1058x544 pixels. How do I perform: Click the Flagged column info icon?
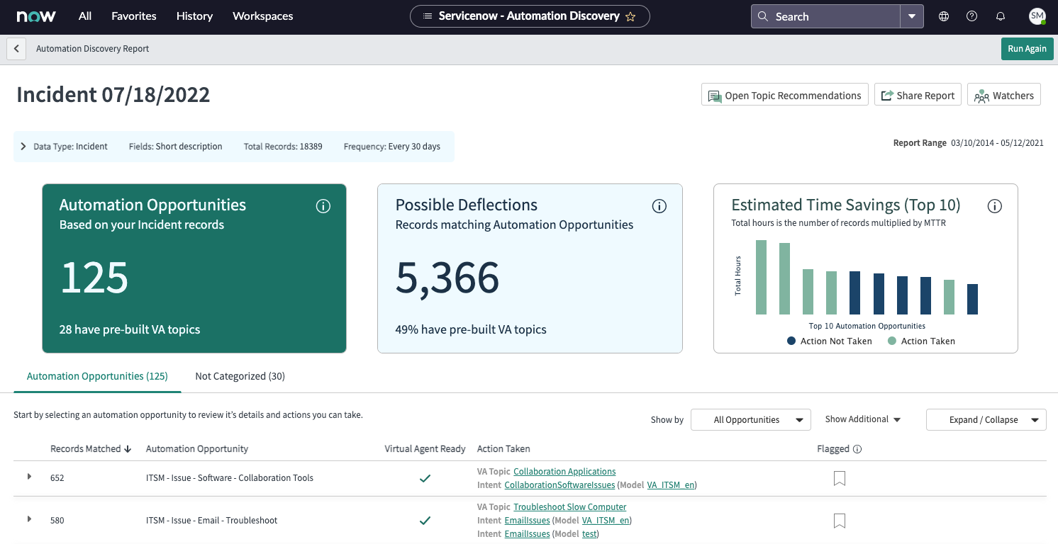coord(857,449)
